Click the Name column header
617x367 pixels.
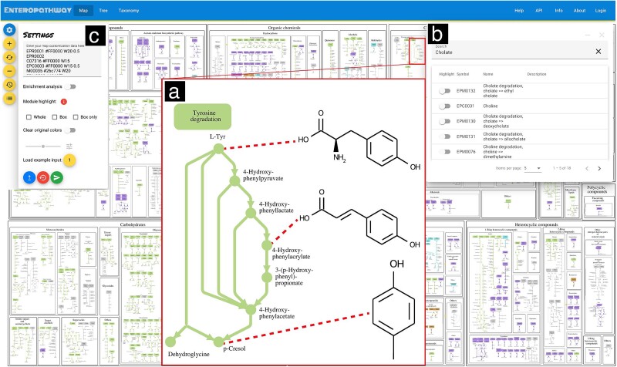click(488, 74)
